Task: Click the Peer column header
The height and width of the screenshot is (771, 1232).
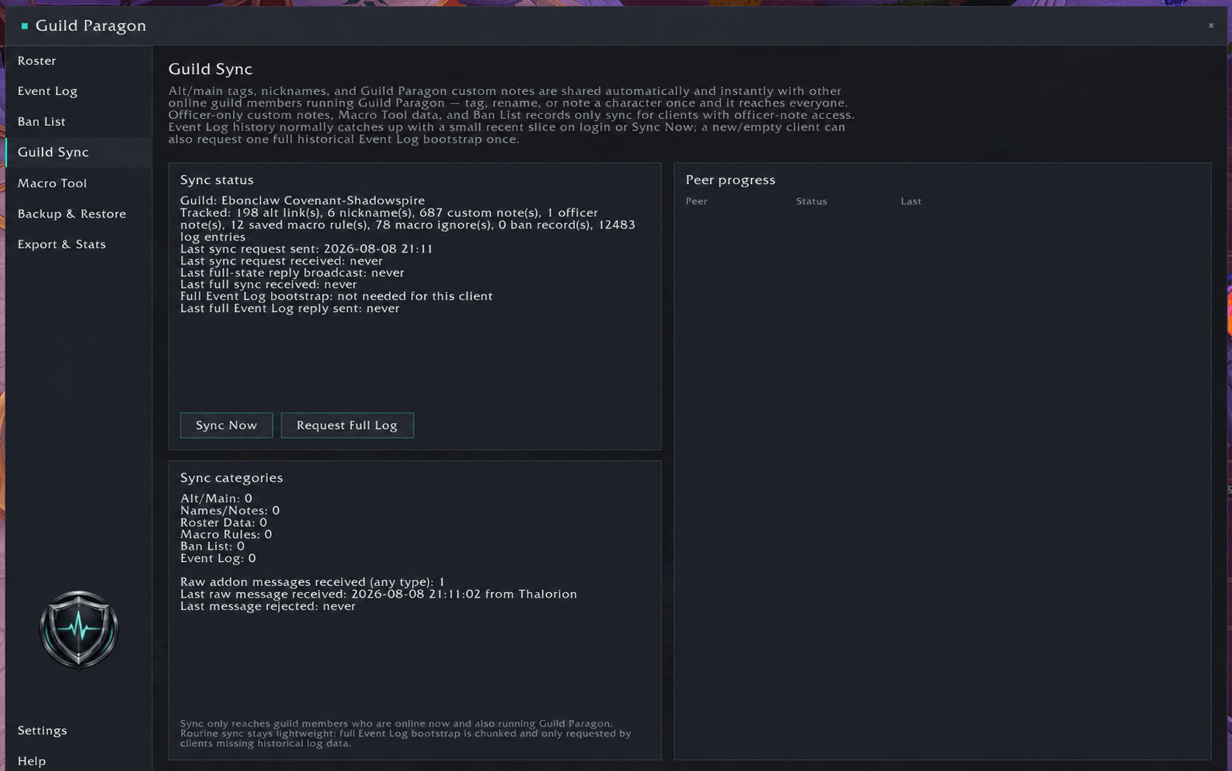Action: pyautogui.click(x=697, y=201)
